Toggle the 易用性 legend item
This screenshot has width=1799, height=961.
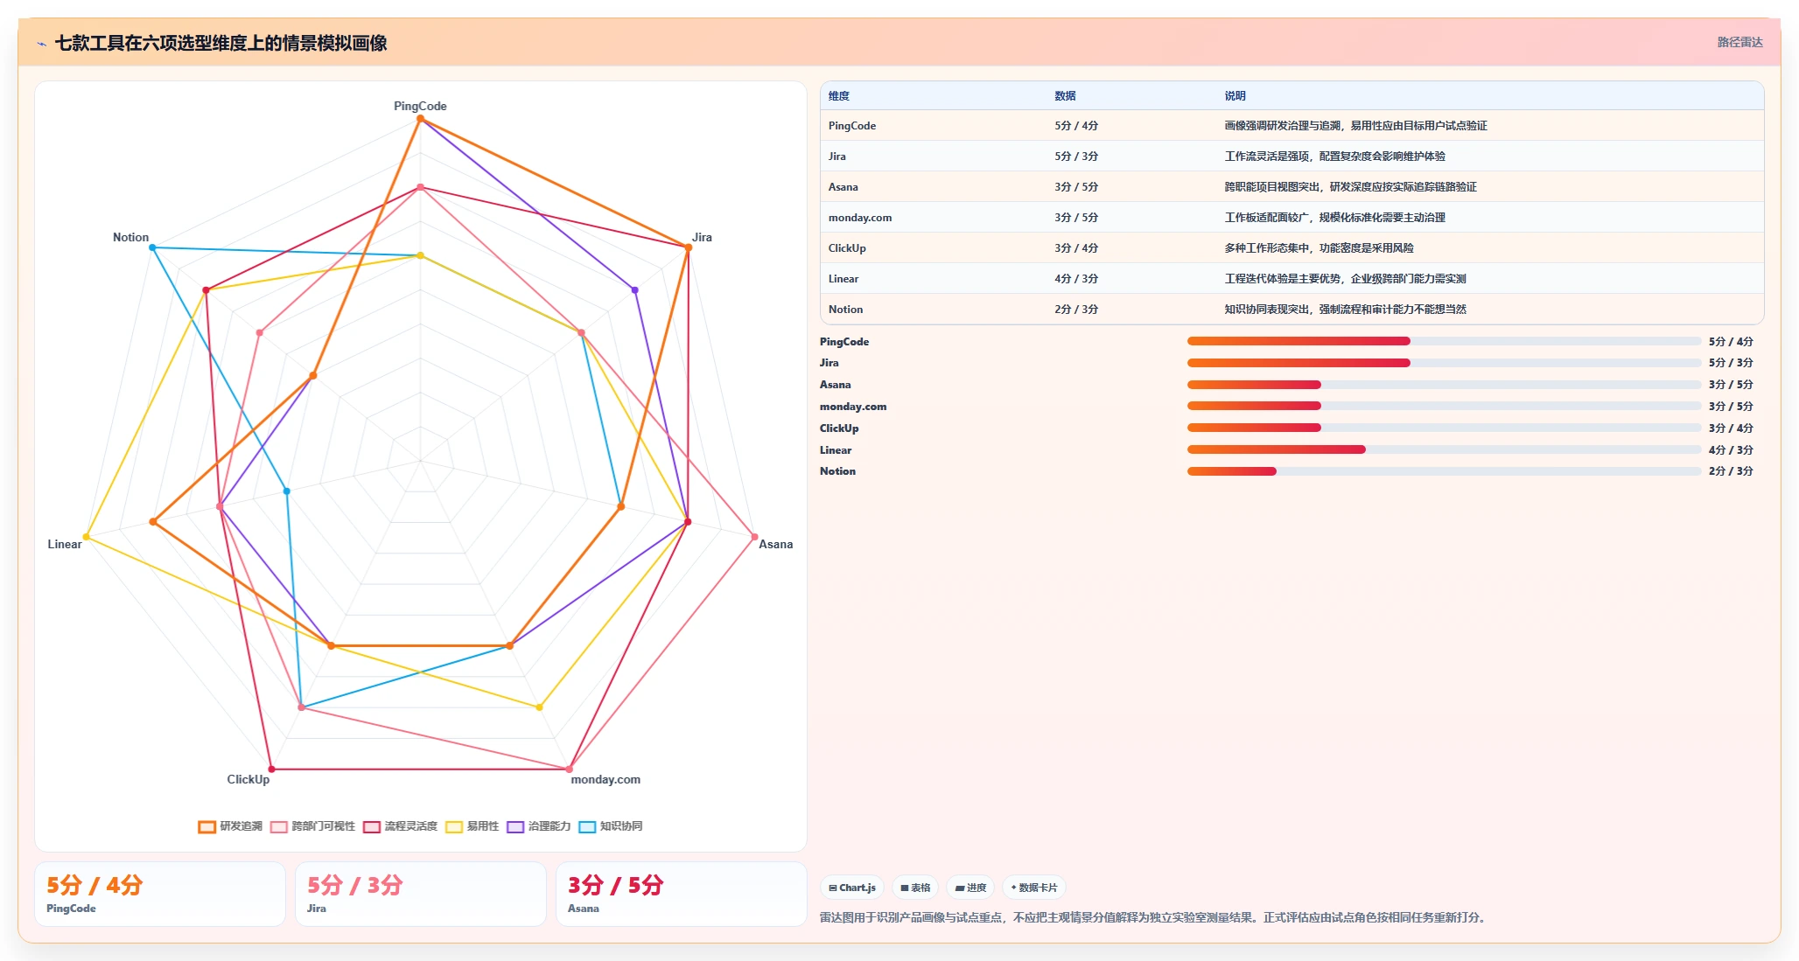[472, 826]
